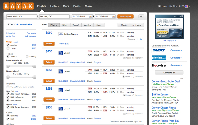Open the Cars tab

pos(66,6)
